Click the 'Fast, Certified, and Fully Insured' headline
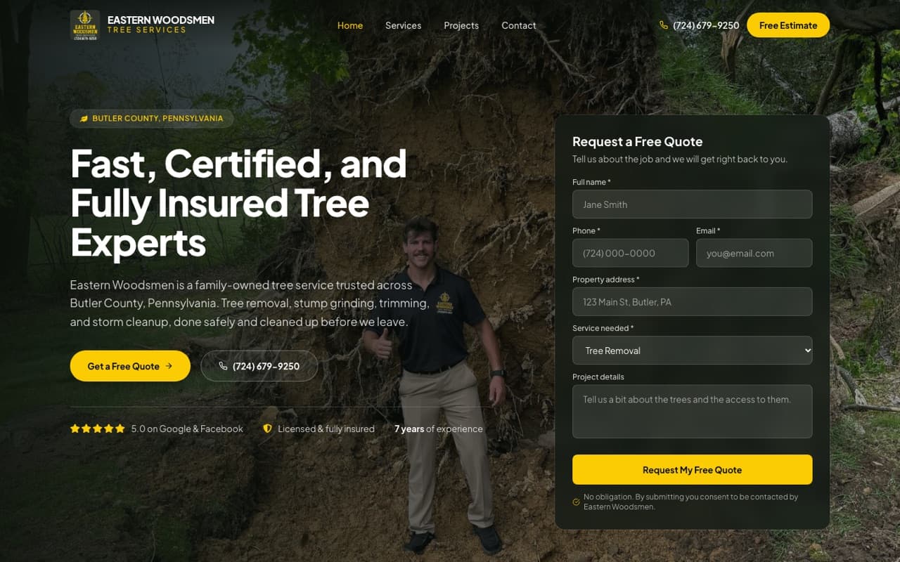 [239, 202]
